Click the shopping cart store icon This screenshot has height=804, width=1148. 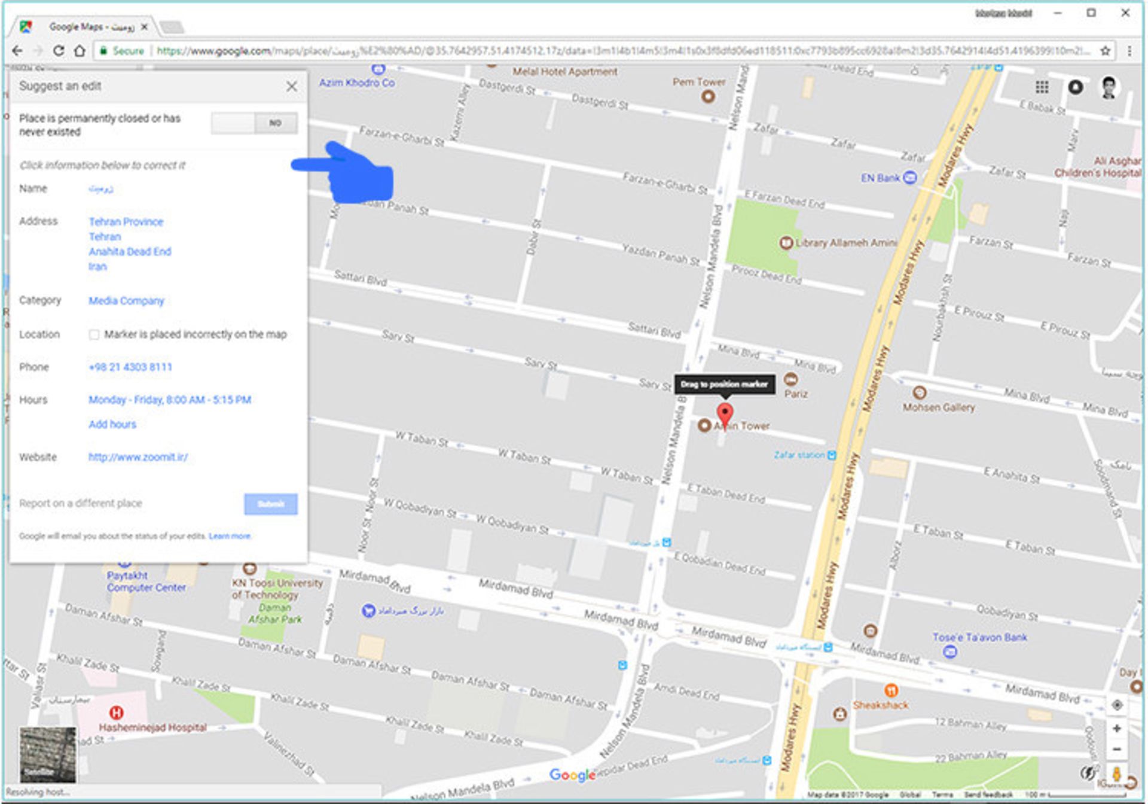coord(368,610)
